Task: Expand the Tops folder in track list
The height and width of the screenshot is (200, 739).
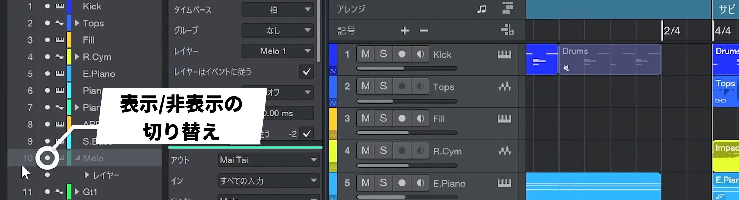Action: coord(77,23)
